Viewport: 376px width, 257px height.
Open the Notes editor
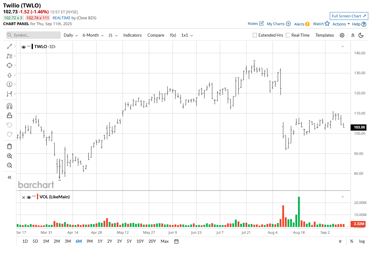(256, 24)
